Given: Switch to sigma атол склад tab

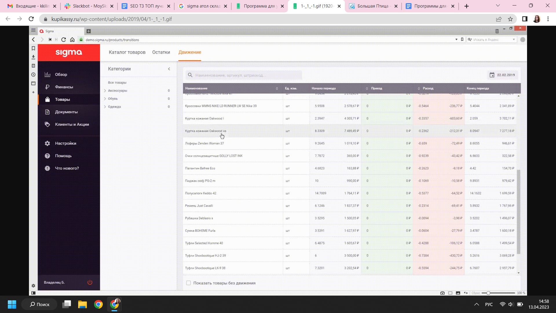Looking at the screenshot, I should pyautogui.click(x=203, y=6).
